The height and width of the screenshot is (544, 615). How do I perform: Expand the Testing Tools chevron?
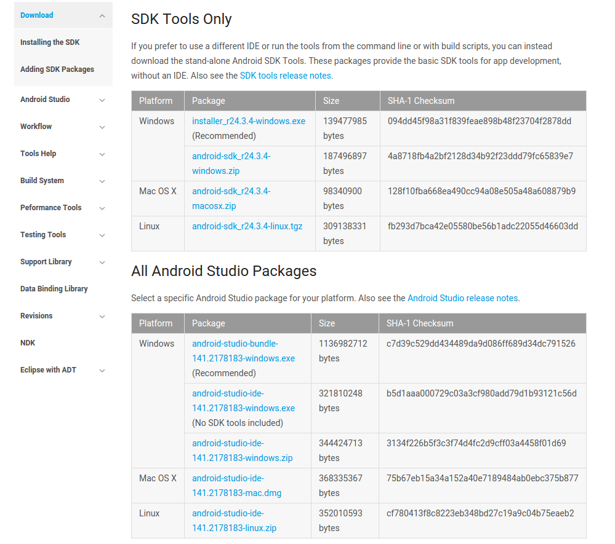tap(102, 235)
